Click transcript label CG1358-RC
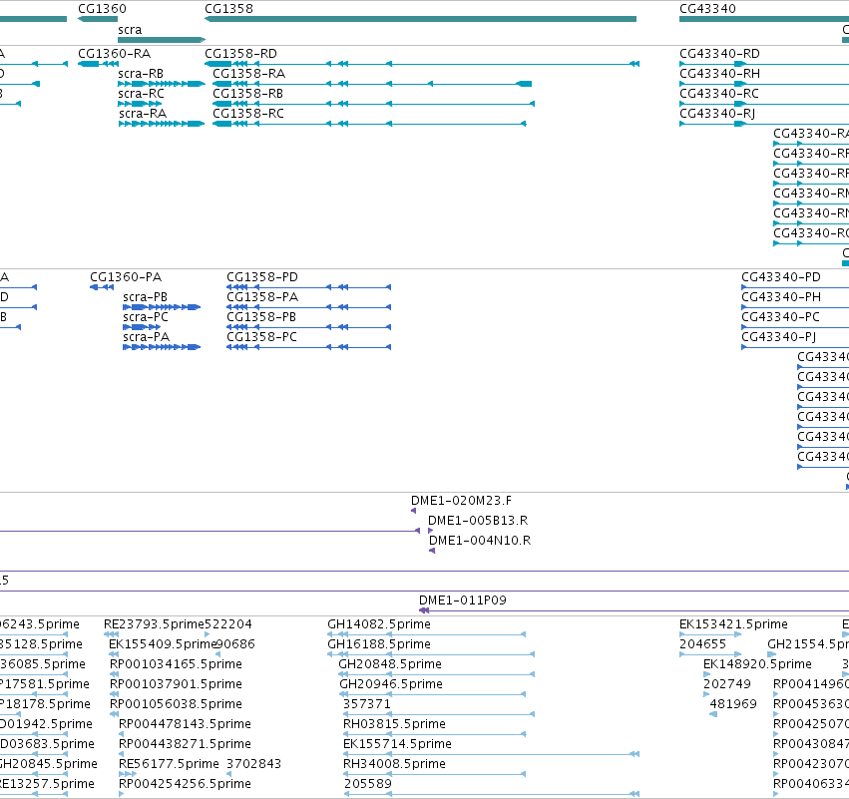Viewport: 849px width, 799px height. coord(248,114)
